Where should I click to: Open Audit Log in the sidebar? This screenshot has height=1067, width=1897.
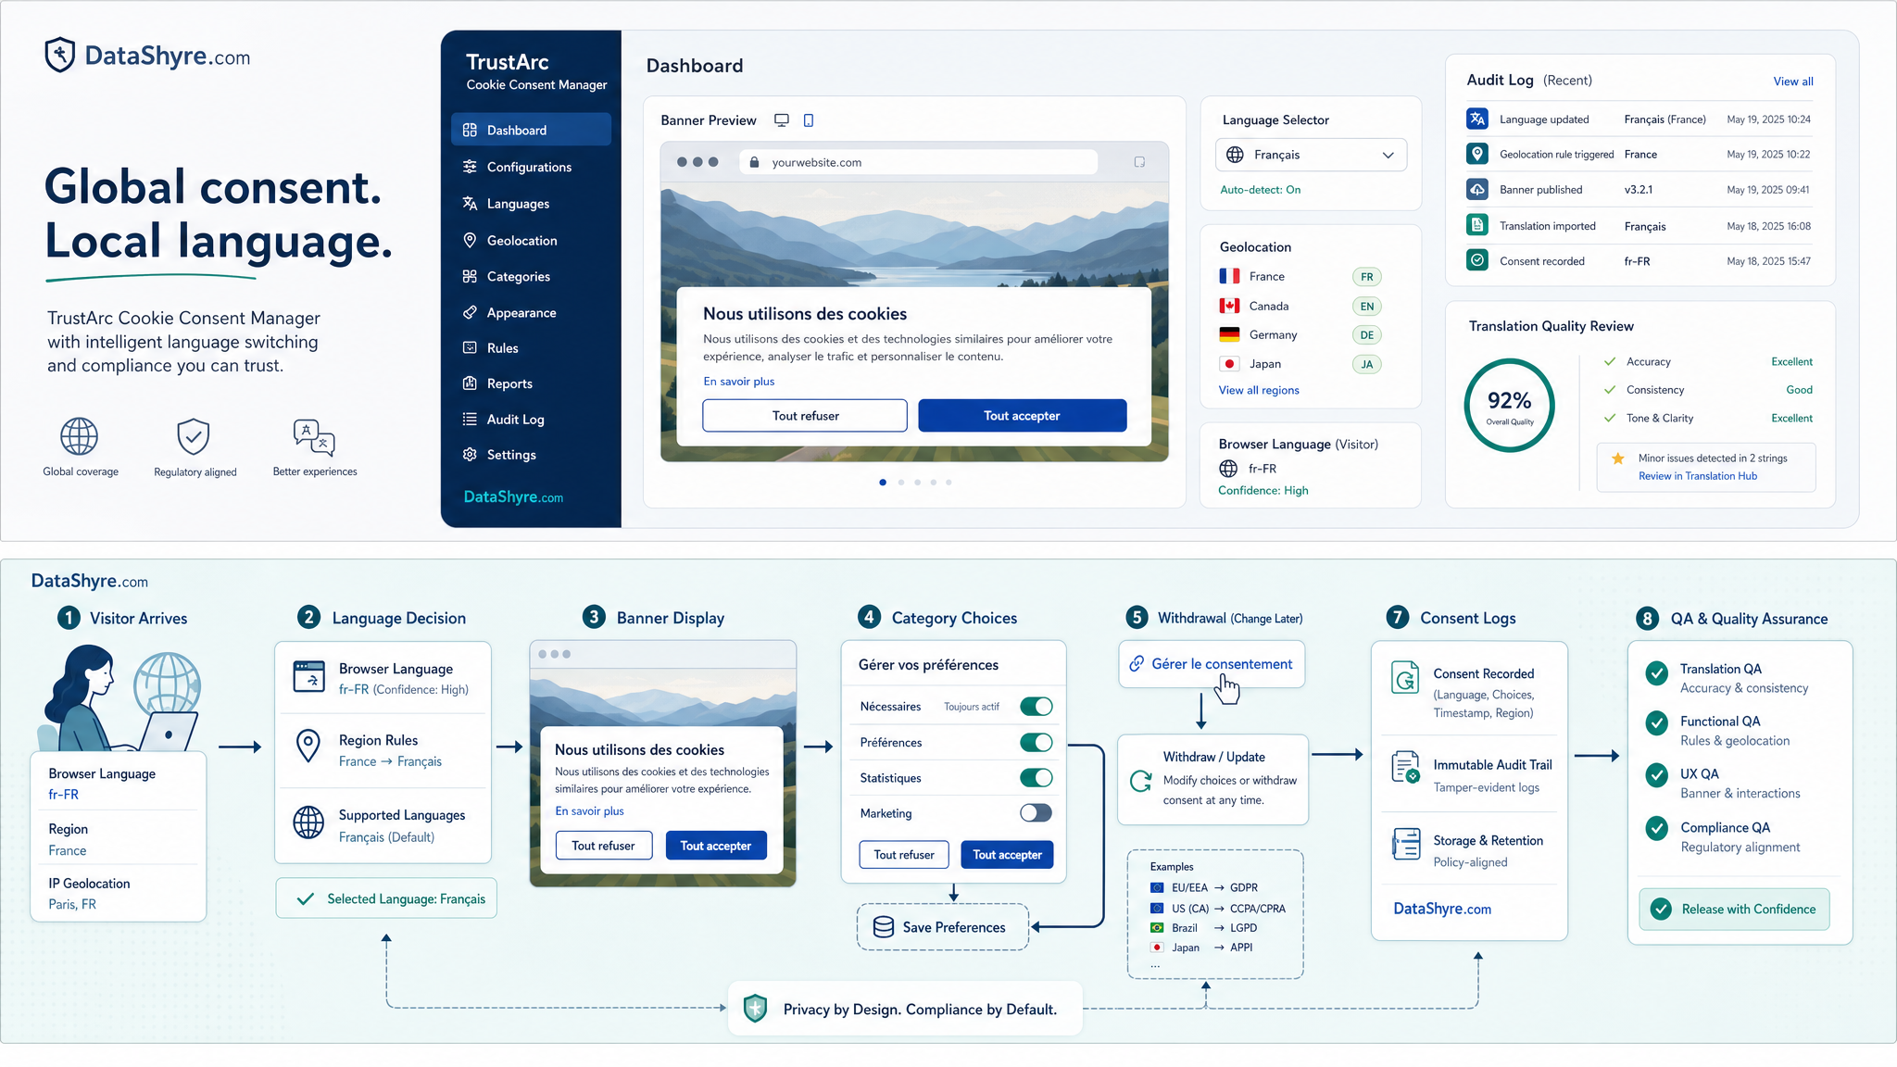coord(531,419)
